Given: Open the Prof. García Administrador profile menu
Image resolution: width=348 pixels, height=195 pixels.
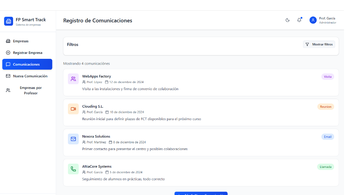Looking at the screenshot, I should [x=327, y=20].
